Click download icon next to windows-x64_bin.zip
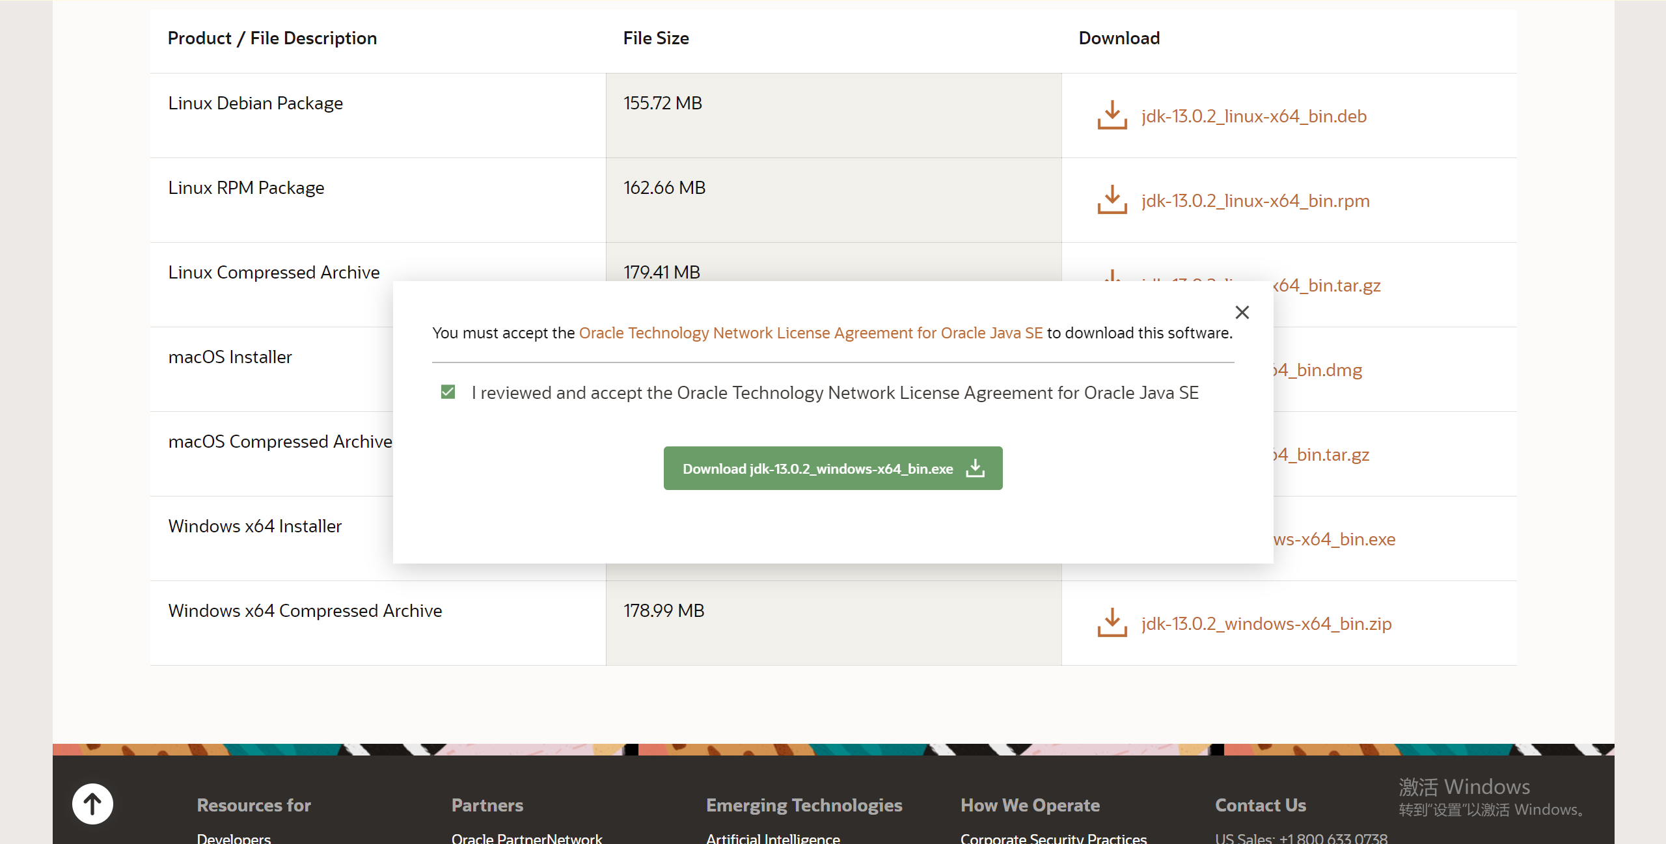 click(x=1112, y=623)
